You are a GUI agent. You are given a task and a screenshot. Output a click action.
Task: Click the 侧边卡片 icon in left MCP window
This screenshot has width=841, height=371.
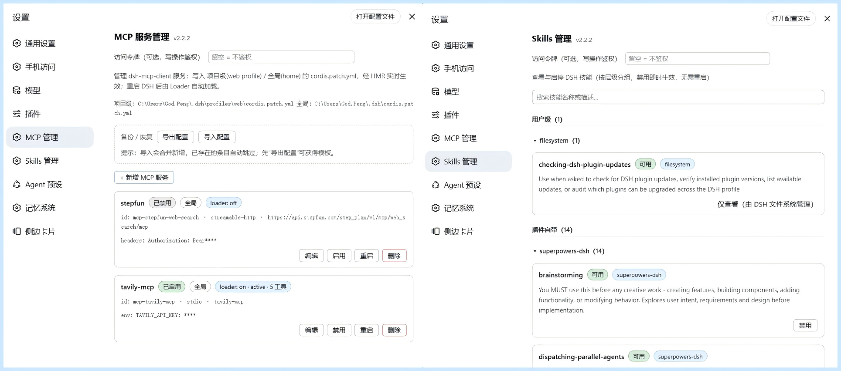17,231
